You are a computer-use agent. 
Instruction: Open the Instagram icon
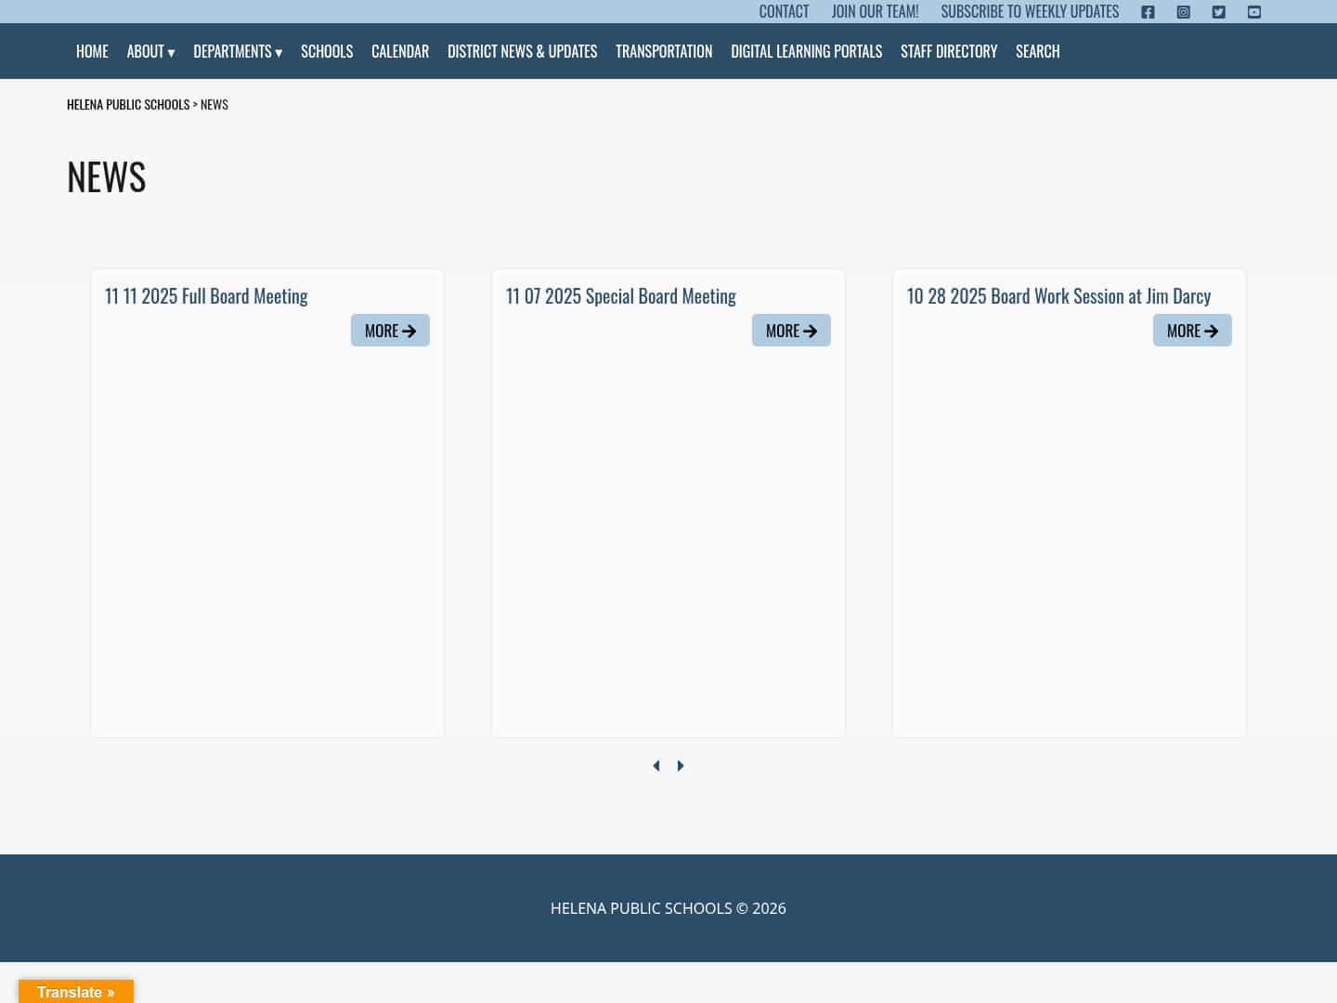[1183, 12]
